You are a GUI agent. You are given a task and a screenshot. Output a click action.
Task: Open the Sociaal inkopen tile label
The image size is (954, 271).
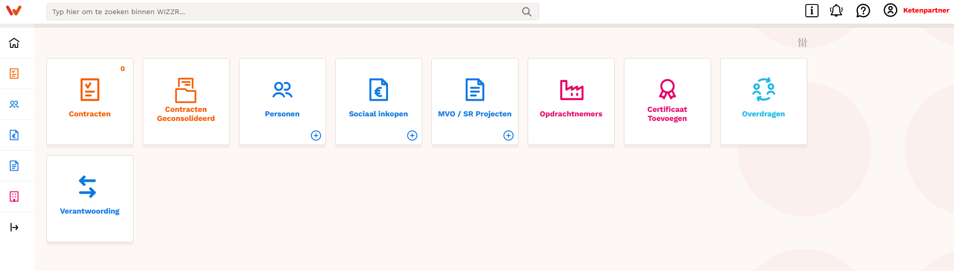[x=378, y=114]
